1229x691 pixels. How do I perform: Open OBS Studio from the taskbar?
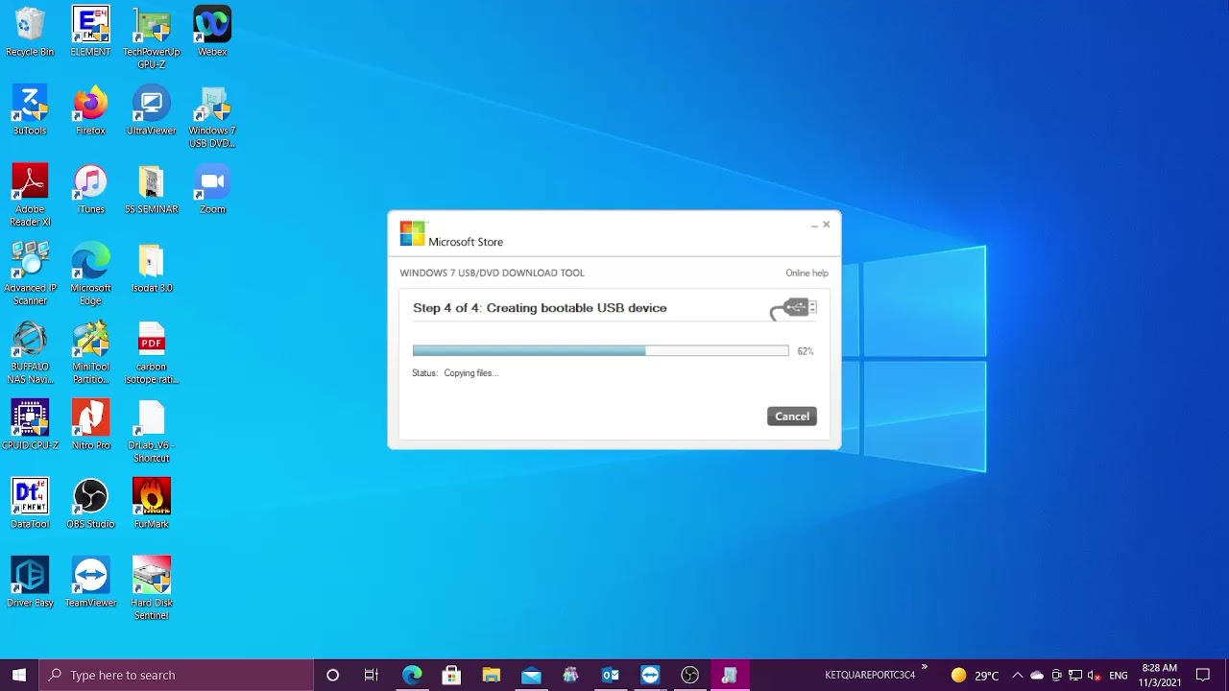(x=689, y=675)
